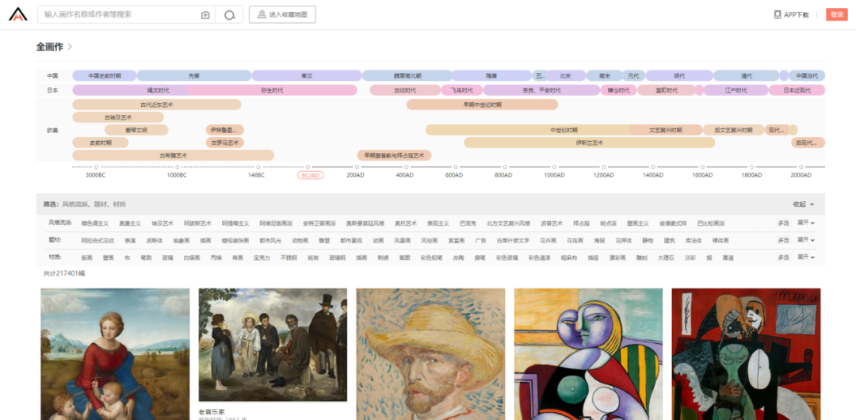Filter by style 奥费主义

(x=130, y=223)
